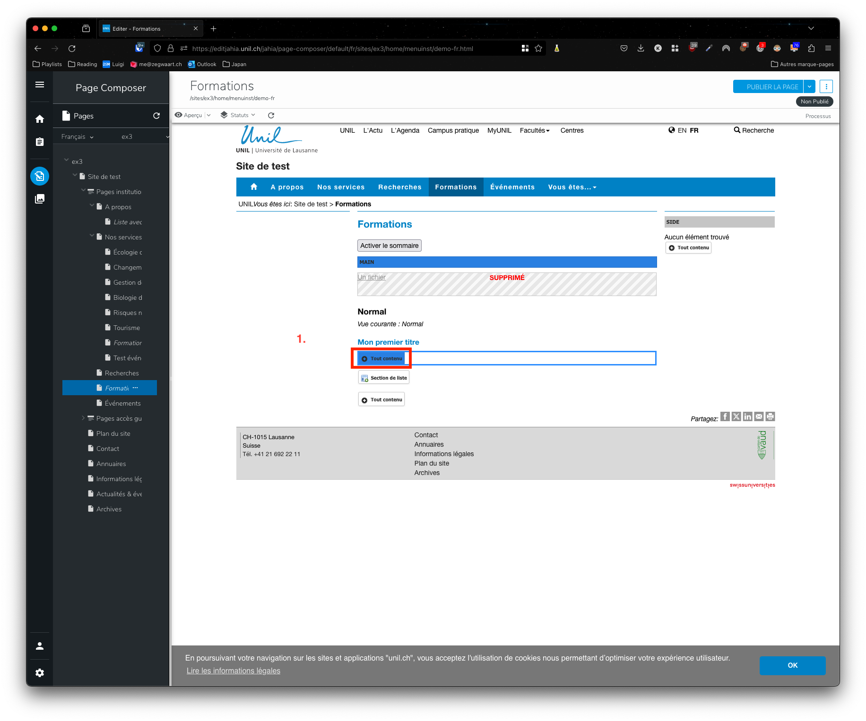Open the Recherches navigation tab
Image resolution: width=866 pixels, height=721 pixels.
pos(399,187)
